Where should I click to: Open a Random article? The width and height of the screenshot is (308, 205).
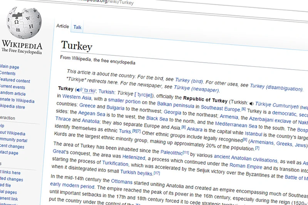(13, 93)
